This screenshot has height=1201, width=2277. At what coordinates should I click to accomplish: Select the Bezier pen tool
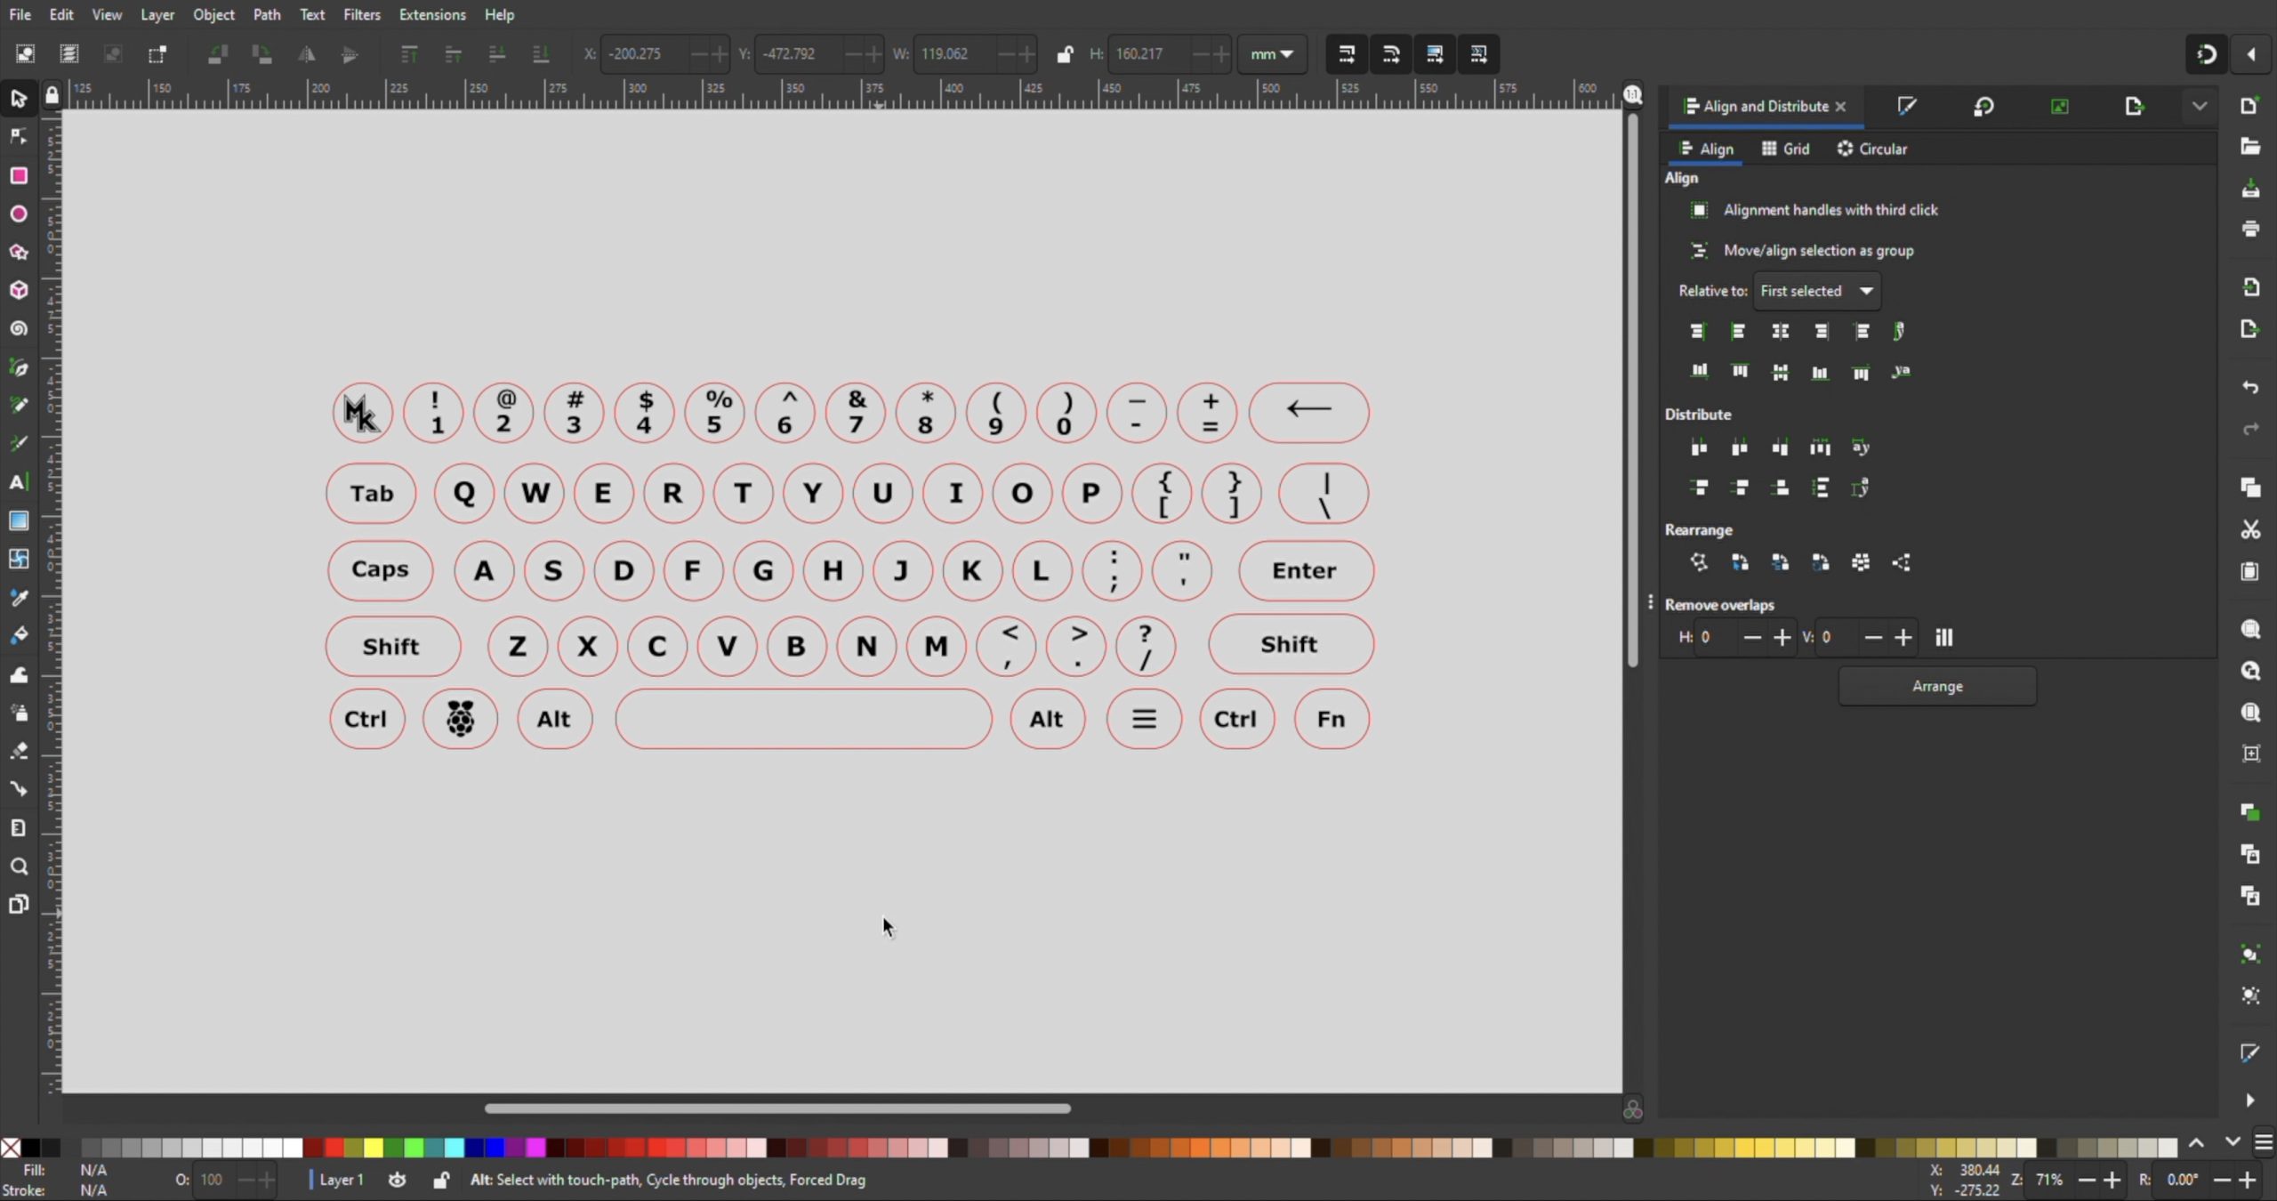point(20,367)
